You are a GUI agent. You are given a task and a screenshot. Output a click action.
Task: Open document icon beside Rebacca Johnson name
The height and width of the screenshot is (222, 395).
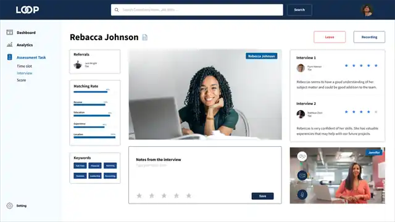point(145,37)
